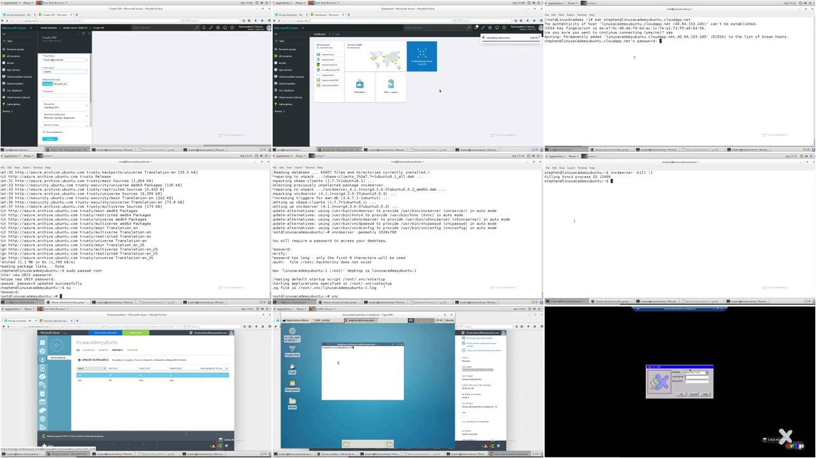
Task: Click settings gear in Create VM Azure header
Action: click(218, 27)
